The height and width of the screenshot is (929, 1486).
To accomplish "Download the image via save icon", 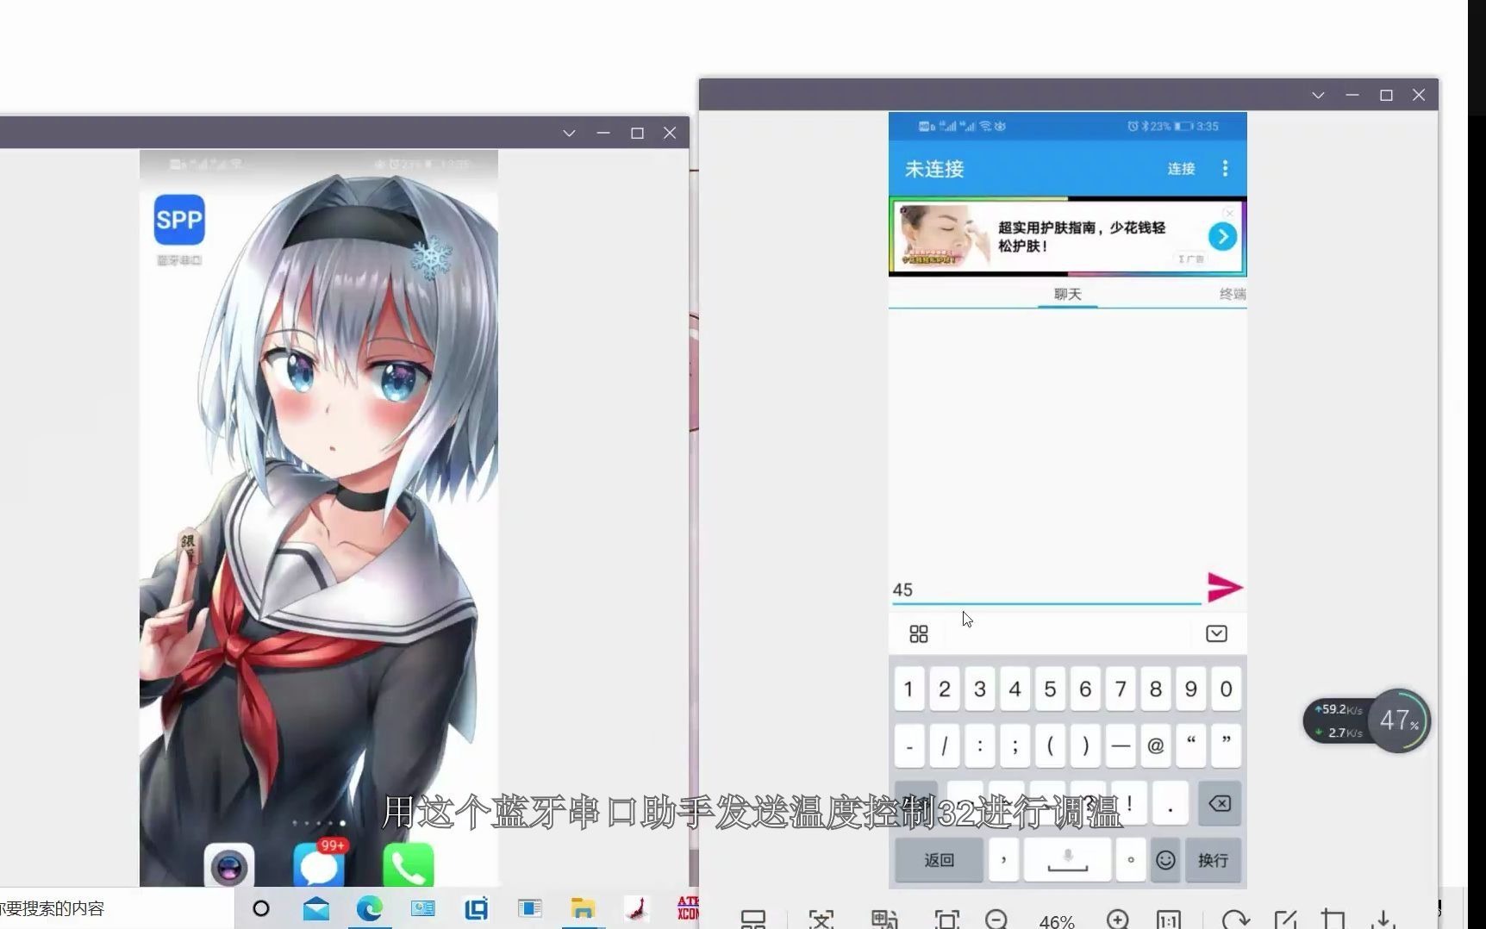I will click(x=1383, y=920).
